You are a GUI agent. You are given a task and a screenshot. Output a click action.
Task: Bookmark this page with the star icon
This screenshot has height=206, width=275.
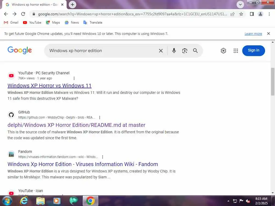pyautogui.click(x=241, y=14)
